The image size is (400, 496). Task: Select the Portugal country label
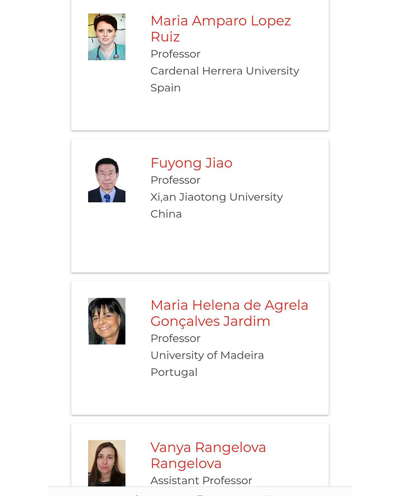[x=174, y=372]
